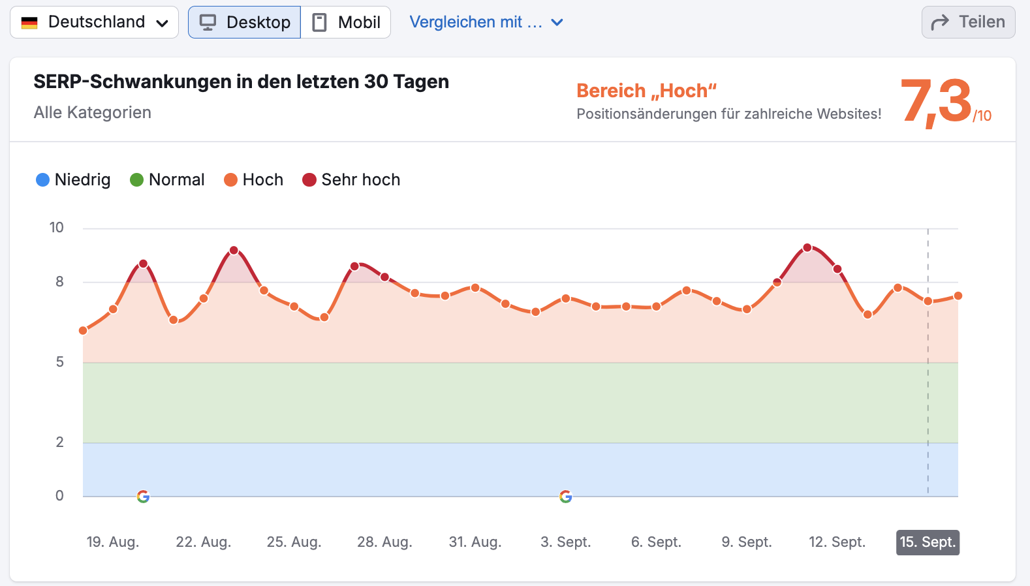Toggle the Normal legend item
The height and width of the screenshot is (586, 1030).
167,179
